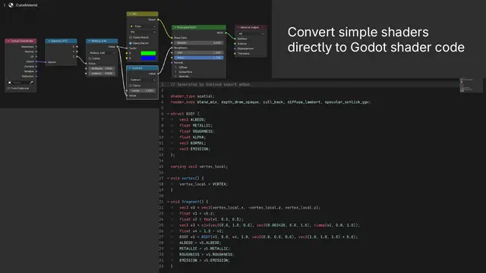Click the 'shader_type spatial;' code line
Screen dimensions: 486x273
tap(192, 96)
